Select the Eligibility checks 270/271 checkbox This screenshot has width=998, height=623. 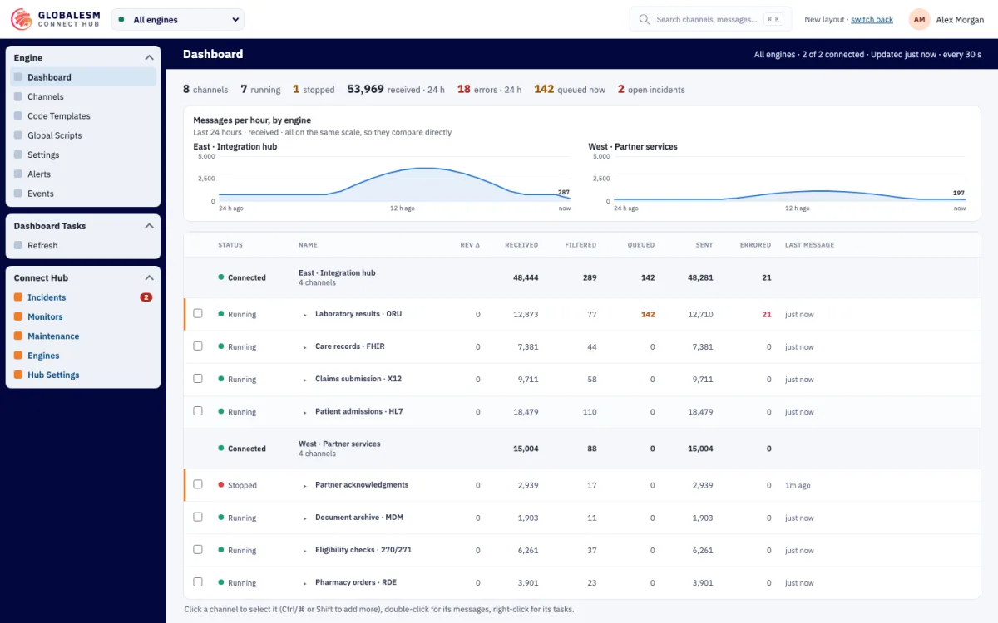pos(198,549)
